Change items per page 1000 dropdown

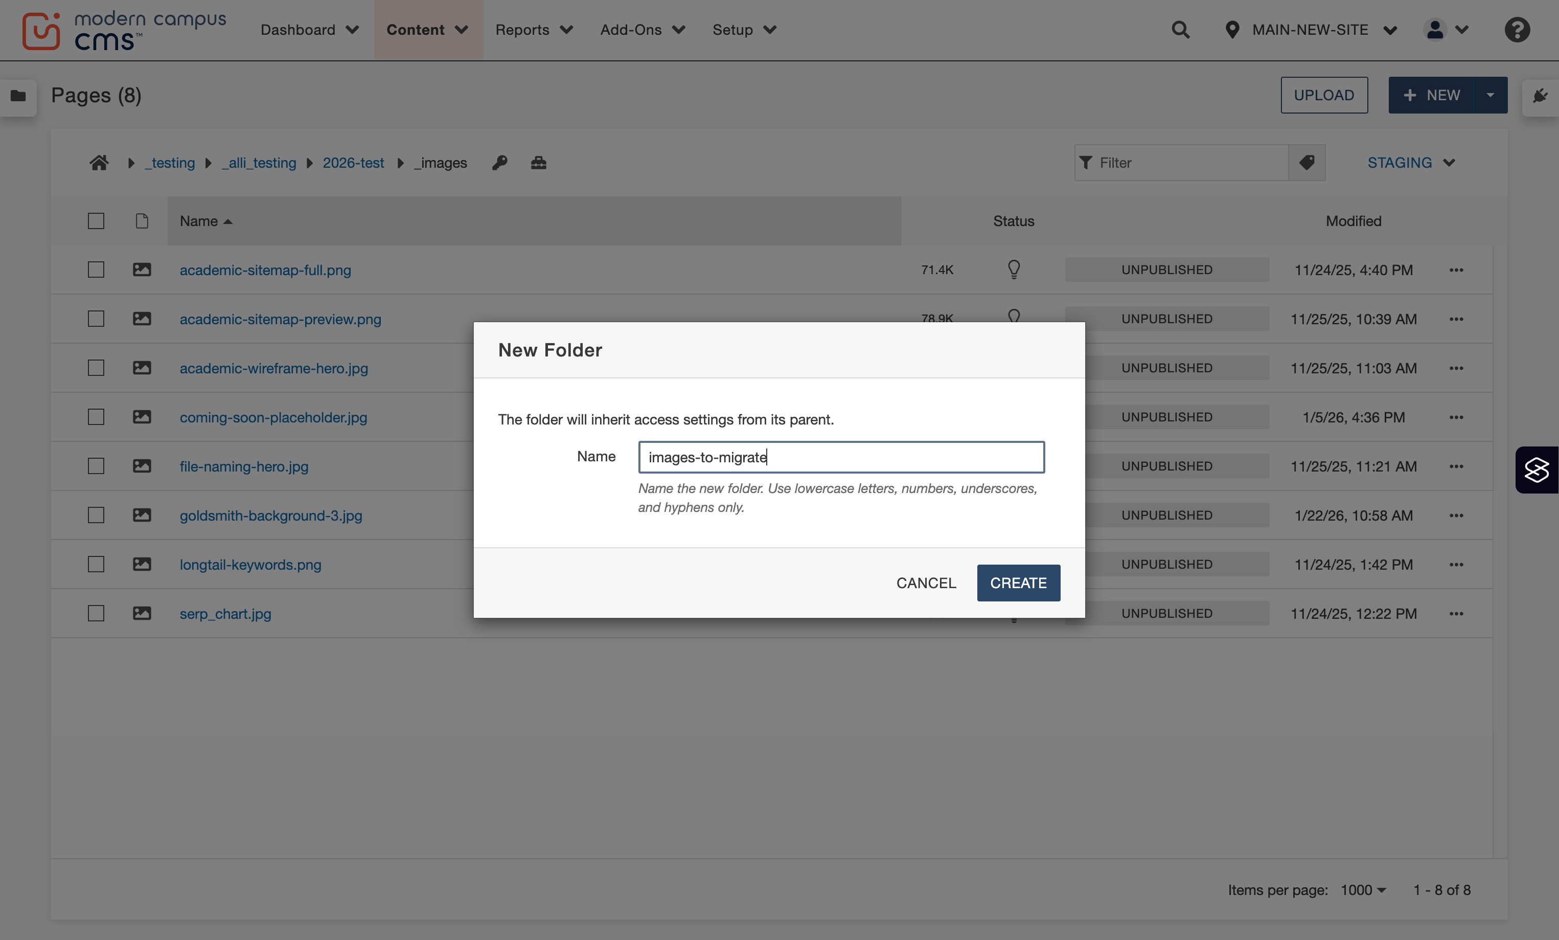click(x=1363, y=890)
